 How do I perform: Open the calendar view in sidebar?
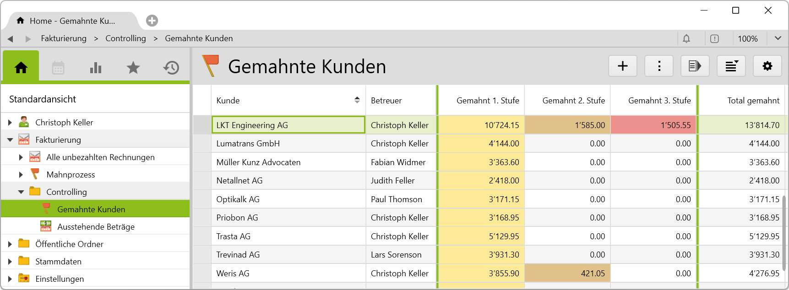click(58, 68)
